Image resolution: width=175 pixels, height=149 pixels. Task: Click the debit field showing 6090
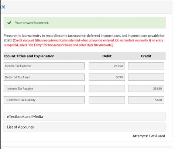click(x=107, y=77)
